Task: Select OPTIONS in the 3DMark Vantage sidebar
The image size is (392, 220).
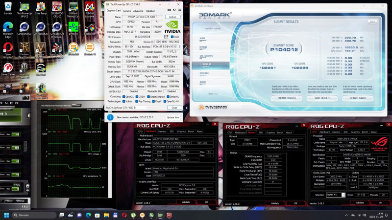Action: pyautogui.click(x=203, y=47)
